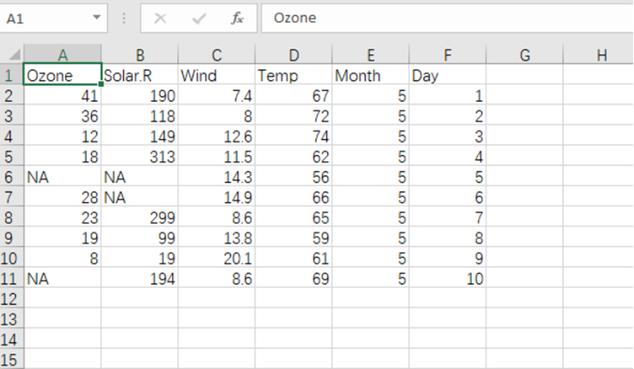Select cell with Temp value 59

click(294, 237)
